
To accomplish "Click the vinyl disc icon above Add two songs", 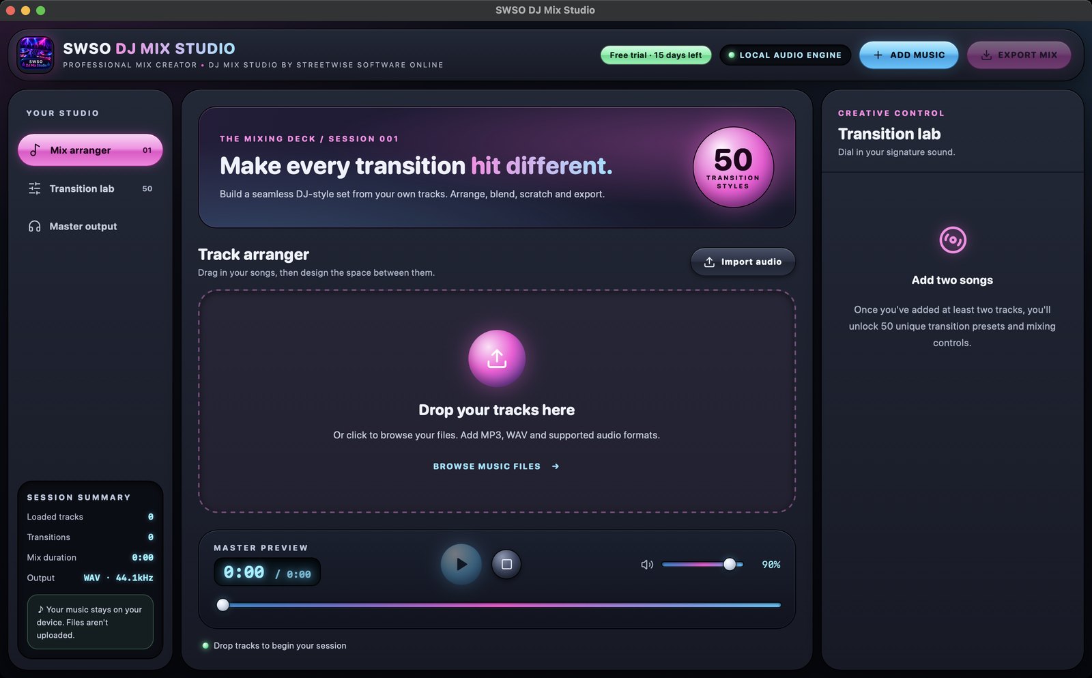I will (953, 240).
